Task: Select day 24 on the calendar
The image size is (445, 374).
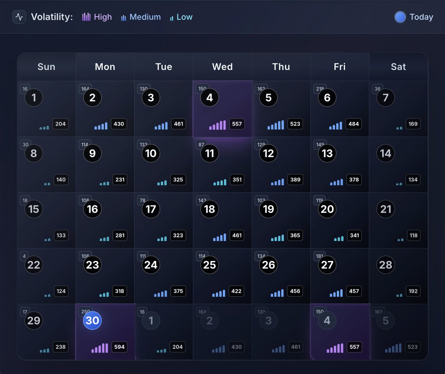Action: coord(151,265)
